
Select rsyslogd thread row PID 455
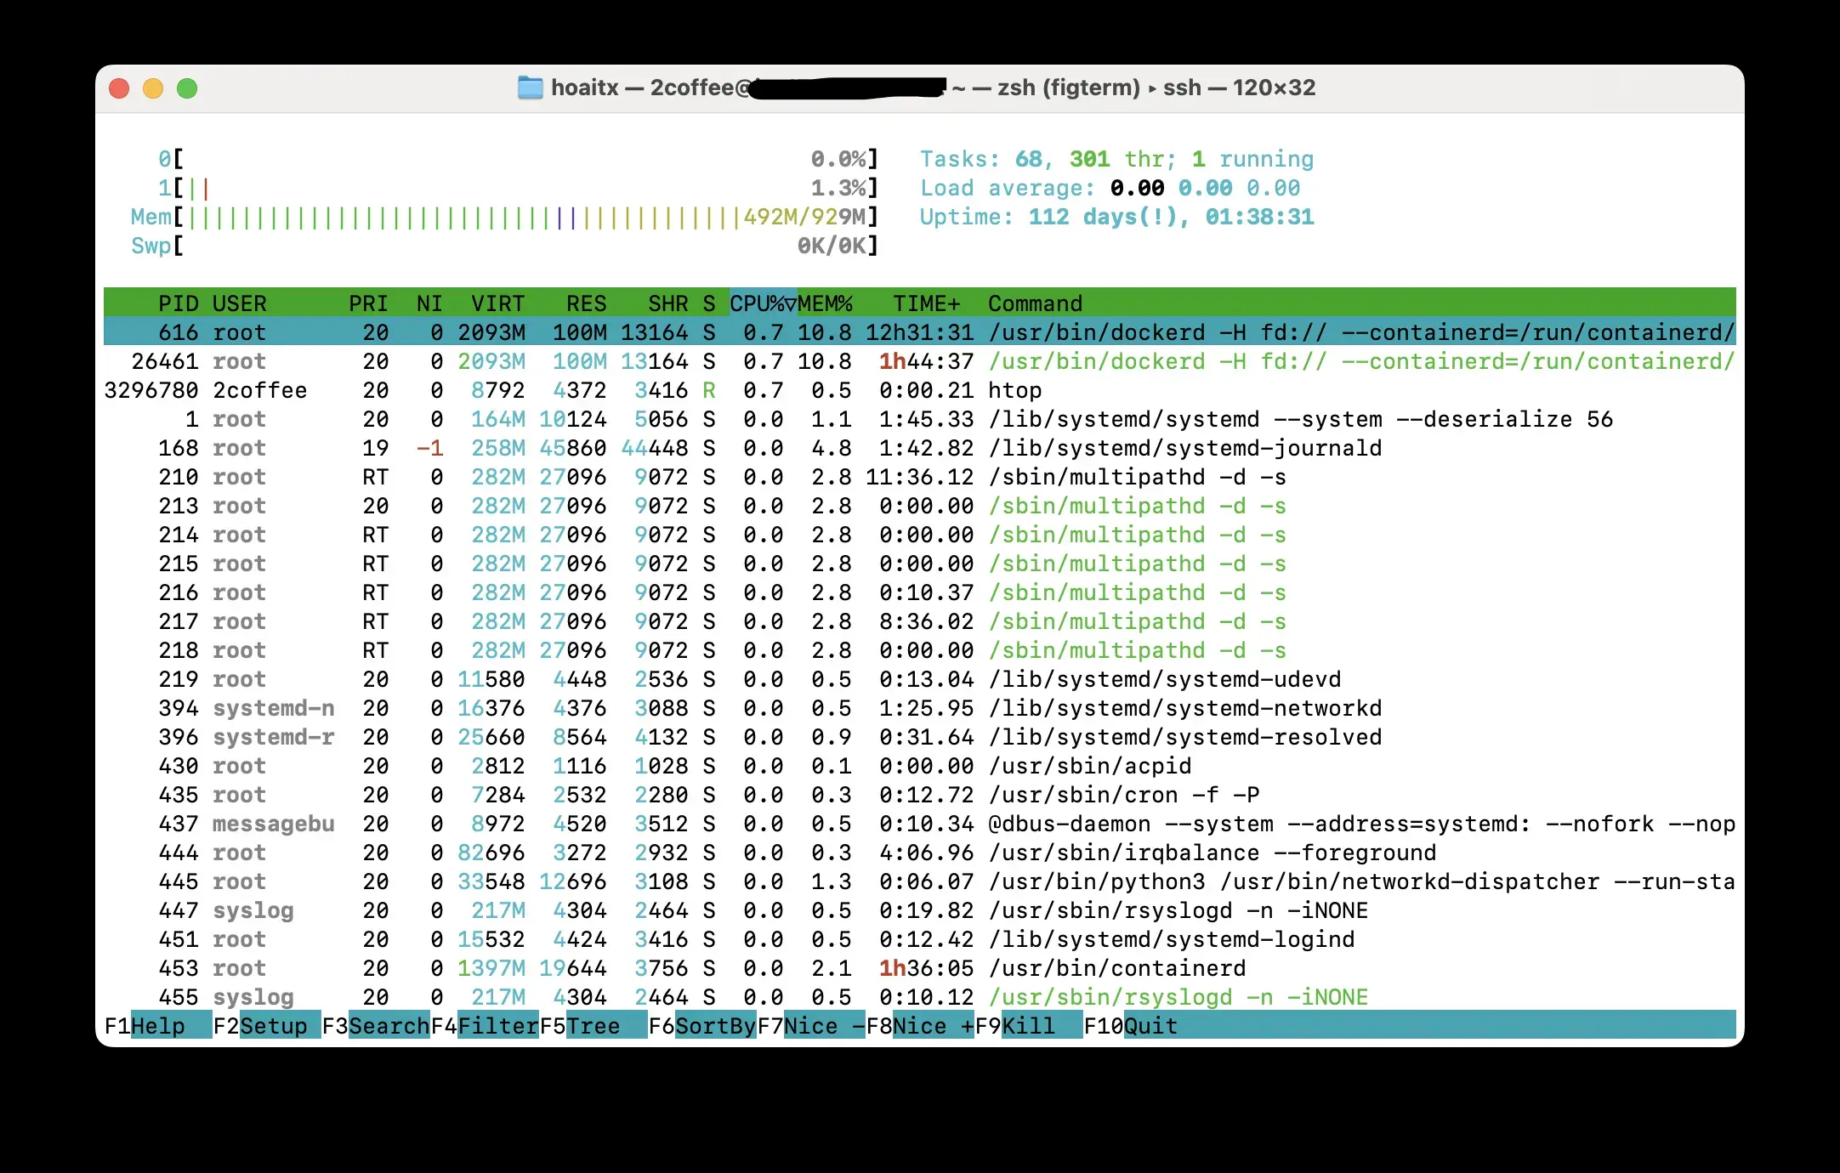[919, 997]
